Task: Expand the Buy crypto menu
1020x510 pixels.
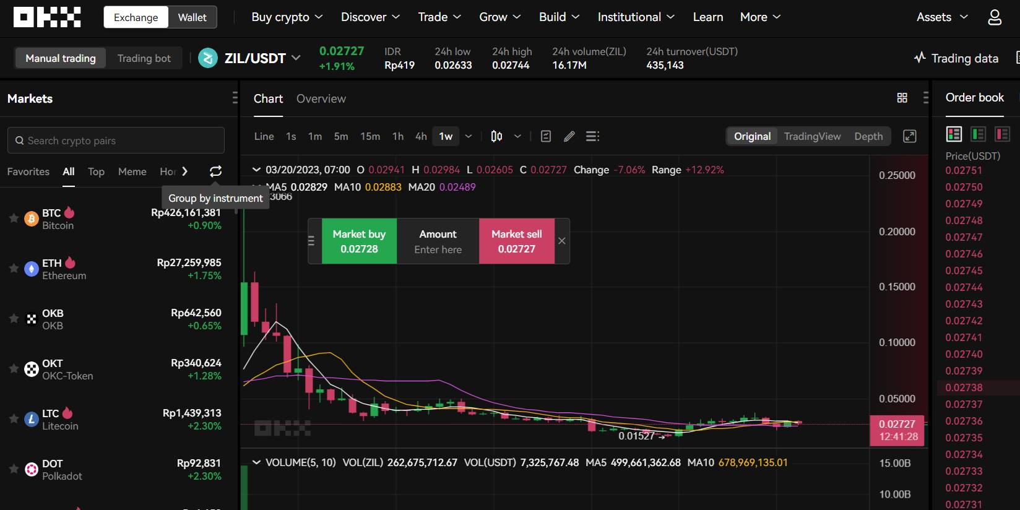Action: pos(287,17)
